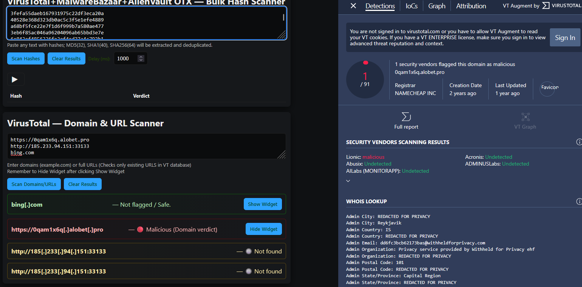Click the Acronis: Undetected vendor result
The image size is (582, 287).
[x=489, y=157]
